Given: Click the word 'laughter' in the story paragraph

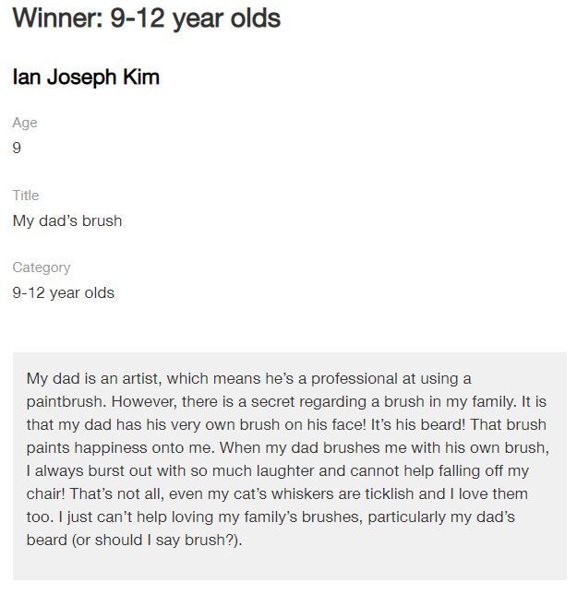Looking at the screenshot, I should pos(285,471).
